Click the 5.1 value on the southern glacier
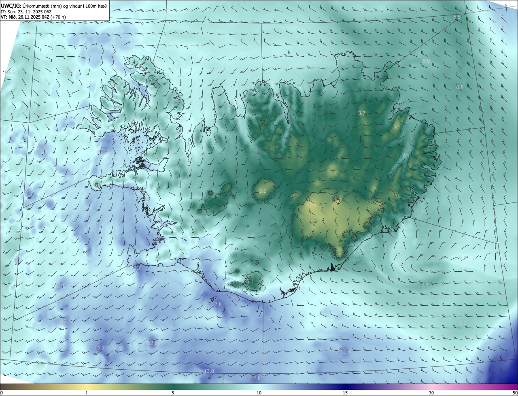This screenshot has width=518, height=396. (x=249, y=281)
